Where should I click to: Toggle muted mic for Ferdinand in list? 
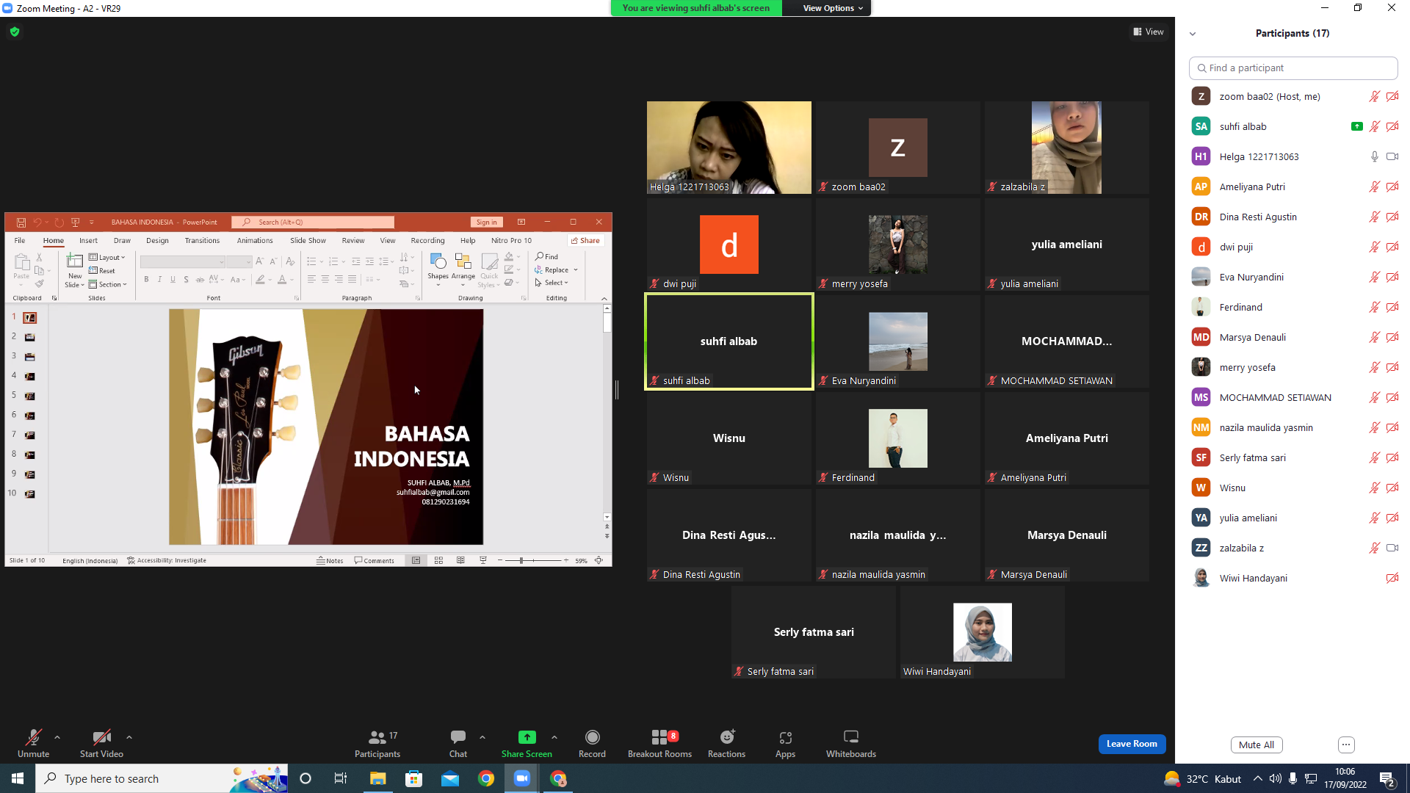pos(1374,307)
